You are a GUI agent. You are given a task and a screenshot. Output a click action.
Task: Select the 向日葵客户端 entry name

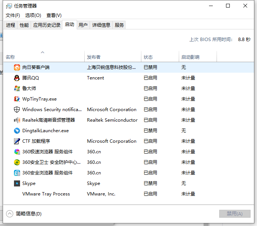point(36,67)
